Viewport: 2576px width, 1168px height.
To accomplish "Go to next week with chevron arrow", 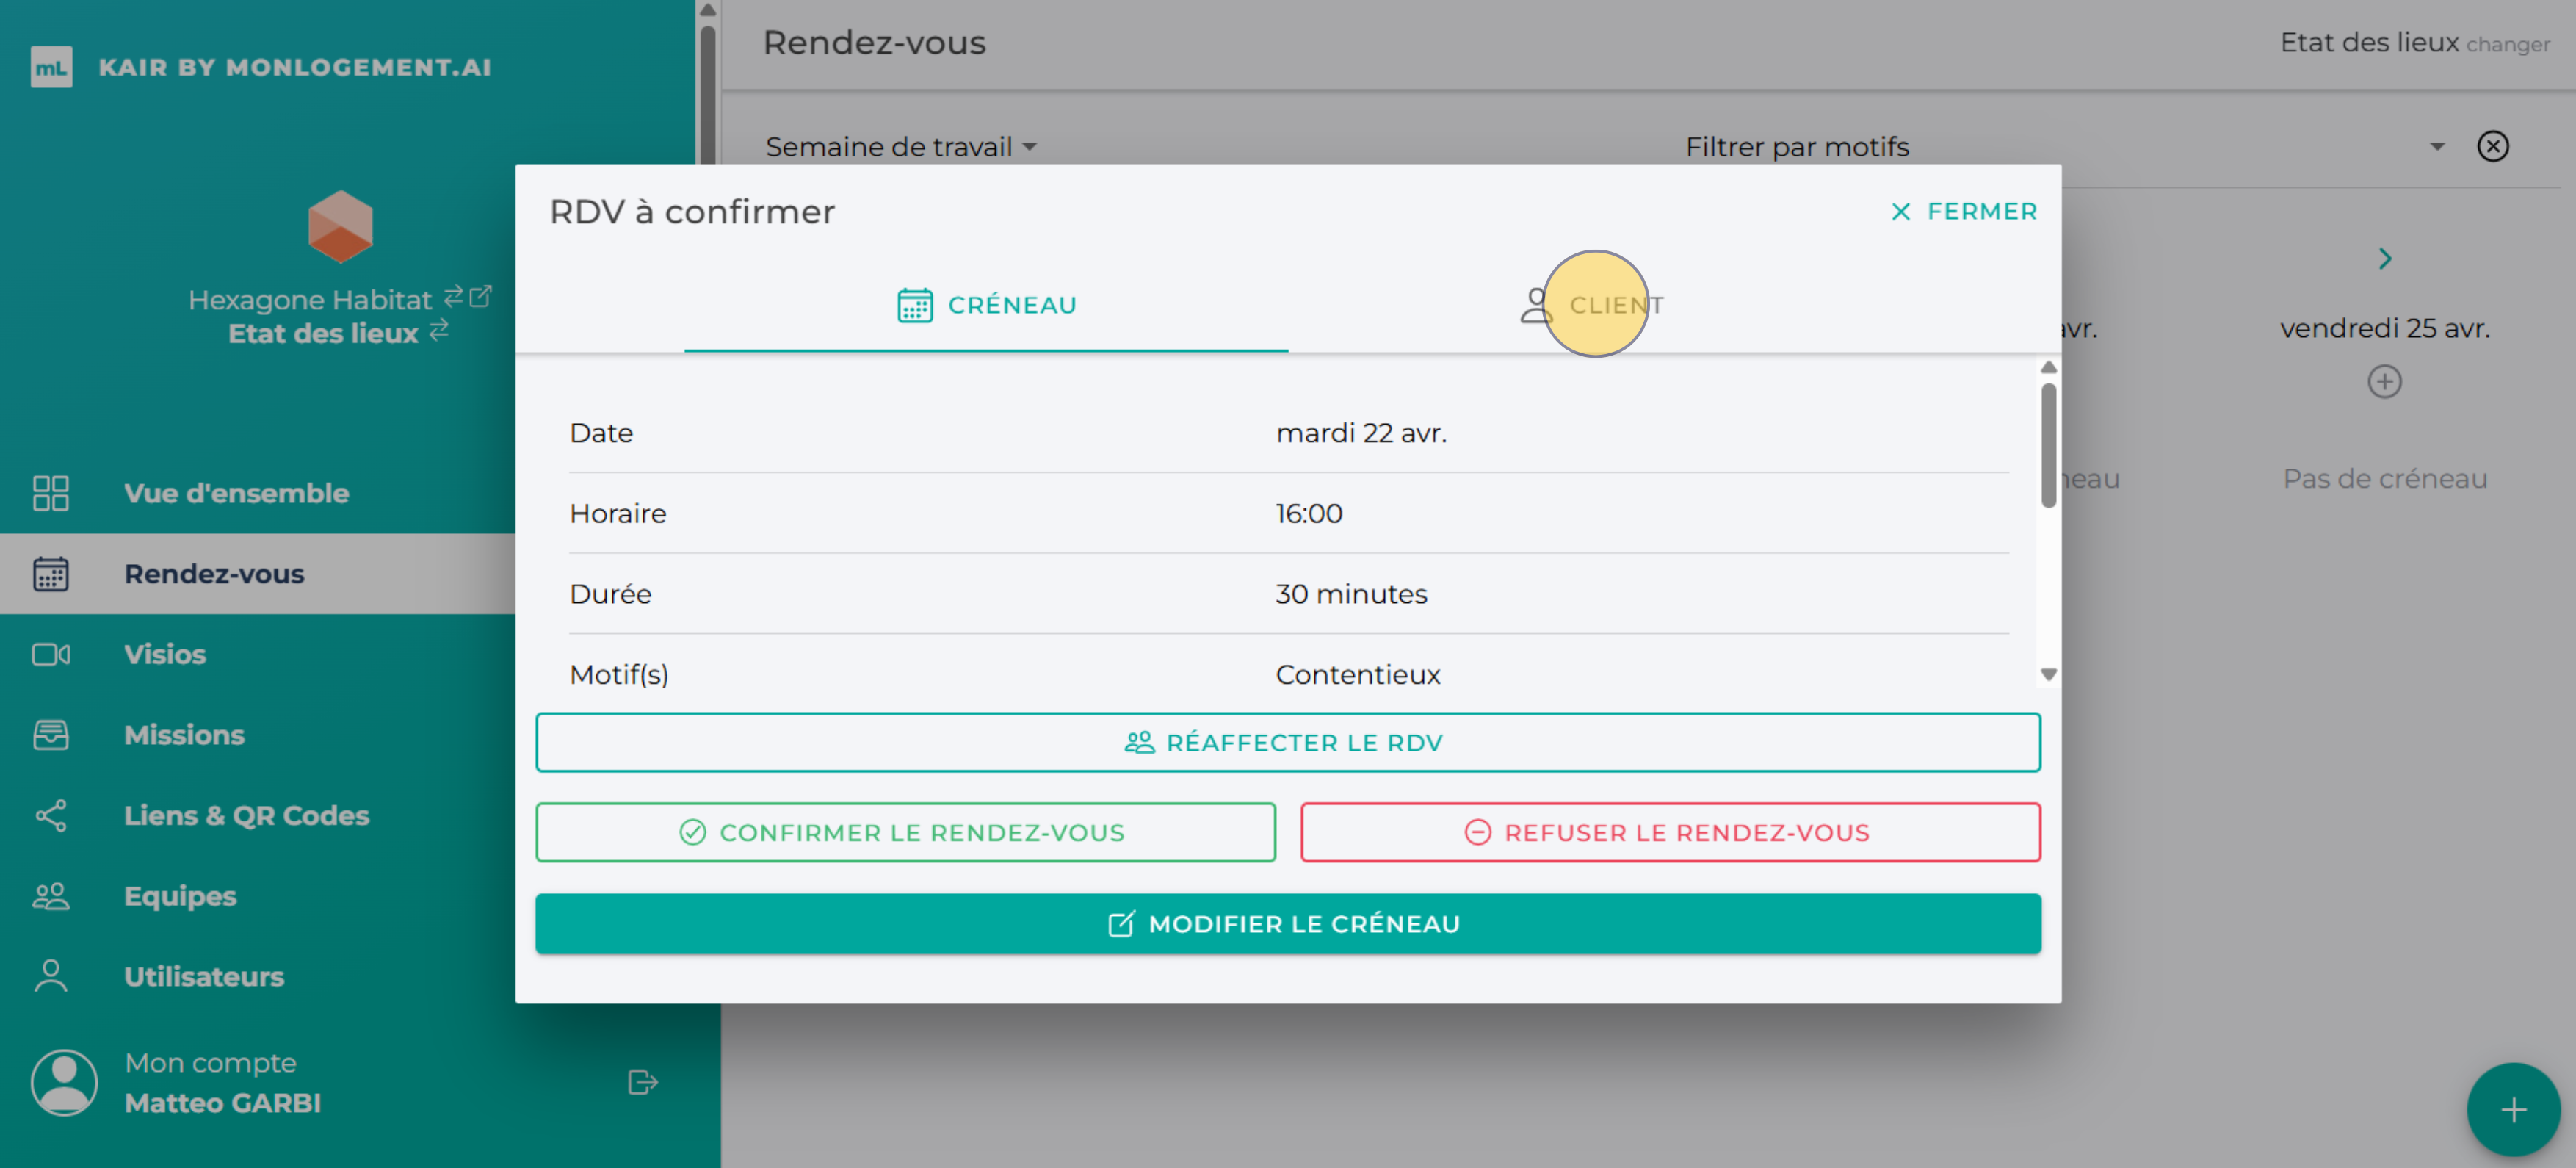I will click(2384, 259).
